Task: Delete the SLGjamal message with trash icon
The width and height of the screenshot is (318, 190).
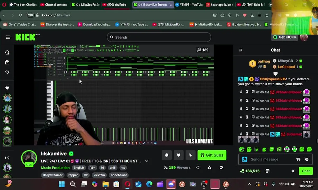Action: (x=241, y=134)
